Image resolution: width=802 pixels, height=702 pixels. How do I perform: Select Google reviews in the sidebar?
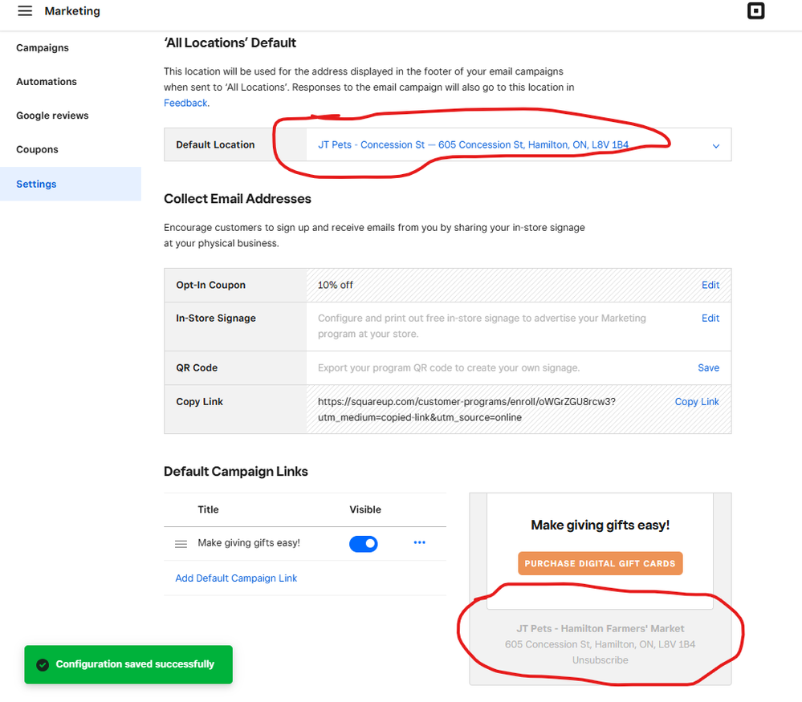pos(52,116)
